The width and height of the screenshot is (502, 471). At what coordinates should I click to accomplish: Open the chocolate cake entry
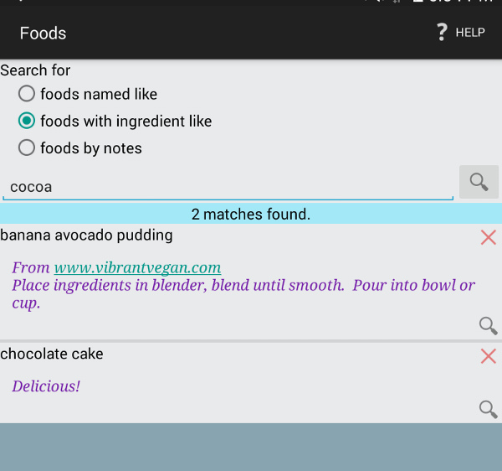52,354
